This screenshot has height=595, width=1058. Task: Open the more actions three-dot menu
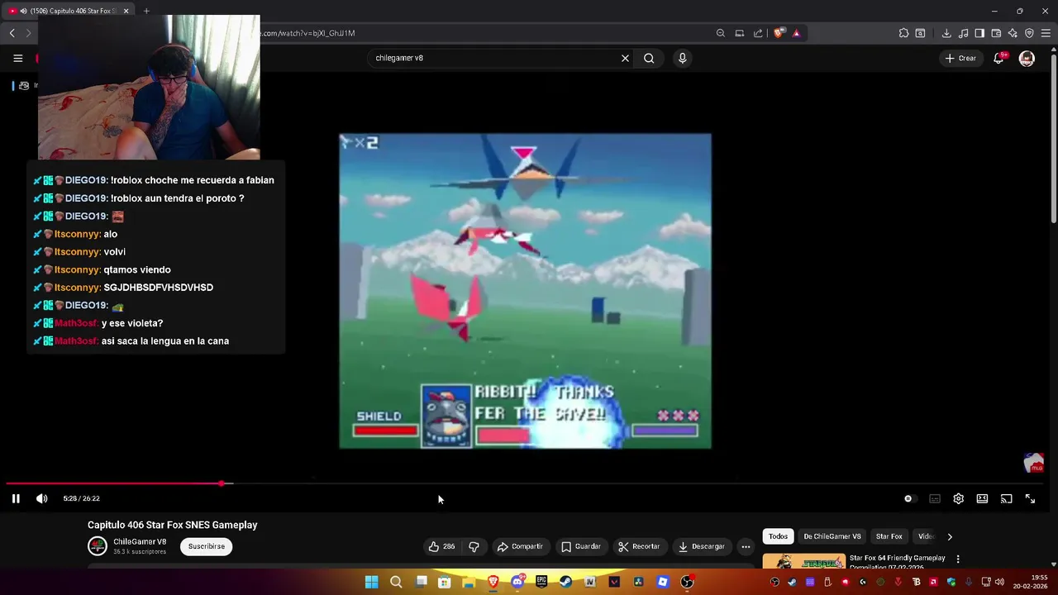point(746,546)
